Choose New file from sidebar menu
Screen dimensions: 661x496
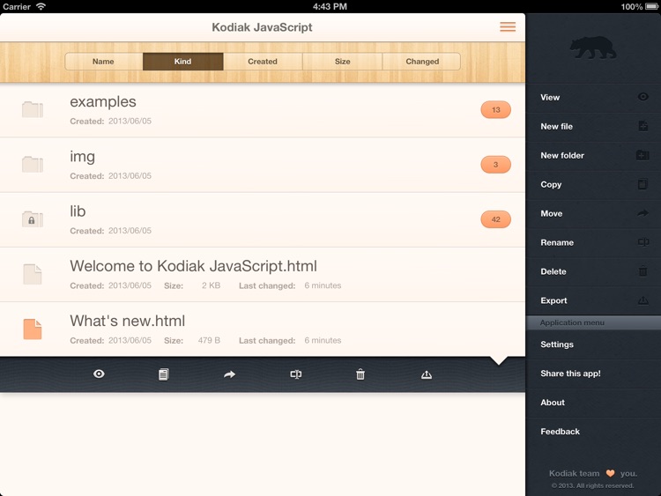(x=593, y=127)
